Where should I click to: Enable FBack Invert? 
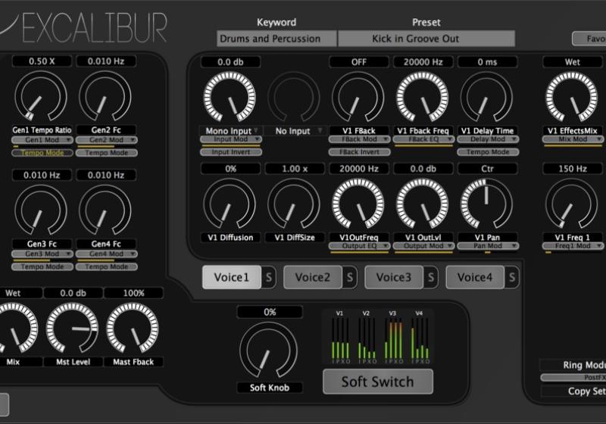[x=359, y=152]
